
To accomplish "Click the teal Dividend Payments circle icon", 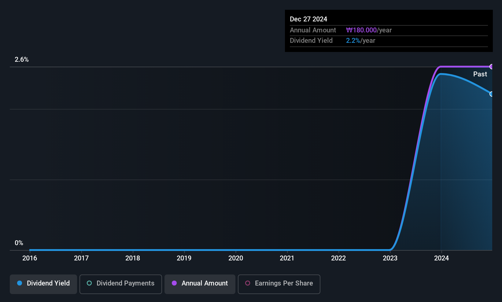I will click(x=89, y=283).
